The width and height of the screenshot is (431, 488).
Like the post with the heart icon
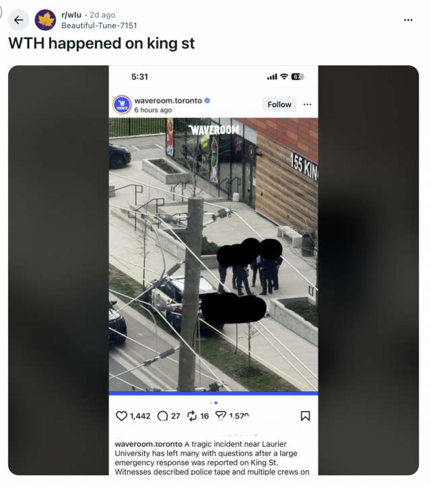(121, 416)
